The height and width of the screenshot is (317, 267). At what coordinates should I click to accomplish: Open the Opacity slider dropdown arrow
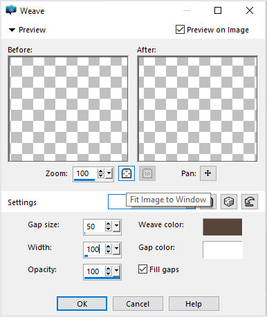click(x=117, y=271)
